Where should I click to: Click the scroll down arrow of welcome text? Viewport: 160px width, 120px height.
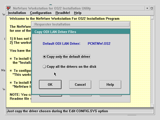click(152, 105)
